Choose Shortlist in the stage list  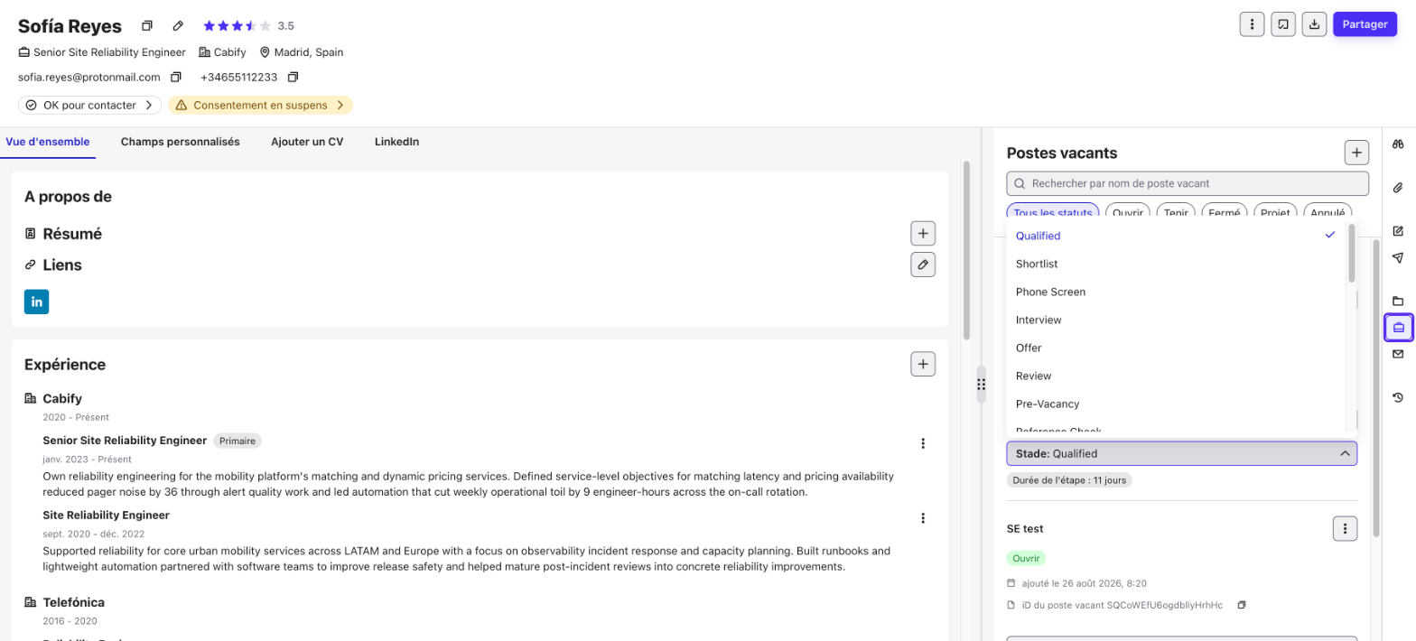[1176, 264]
